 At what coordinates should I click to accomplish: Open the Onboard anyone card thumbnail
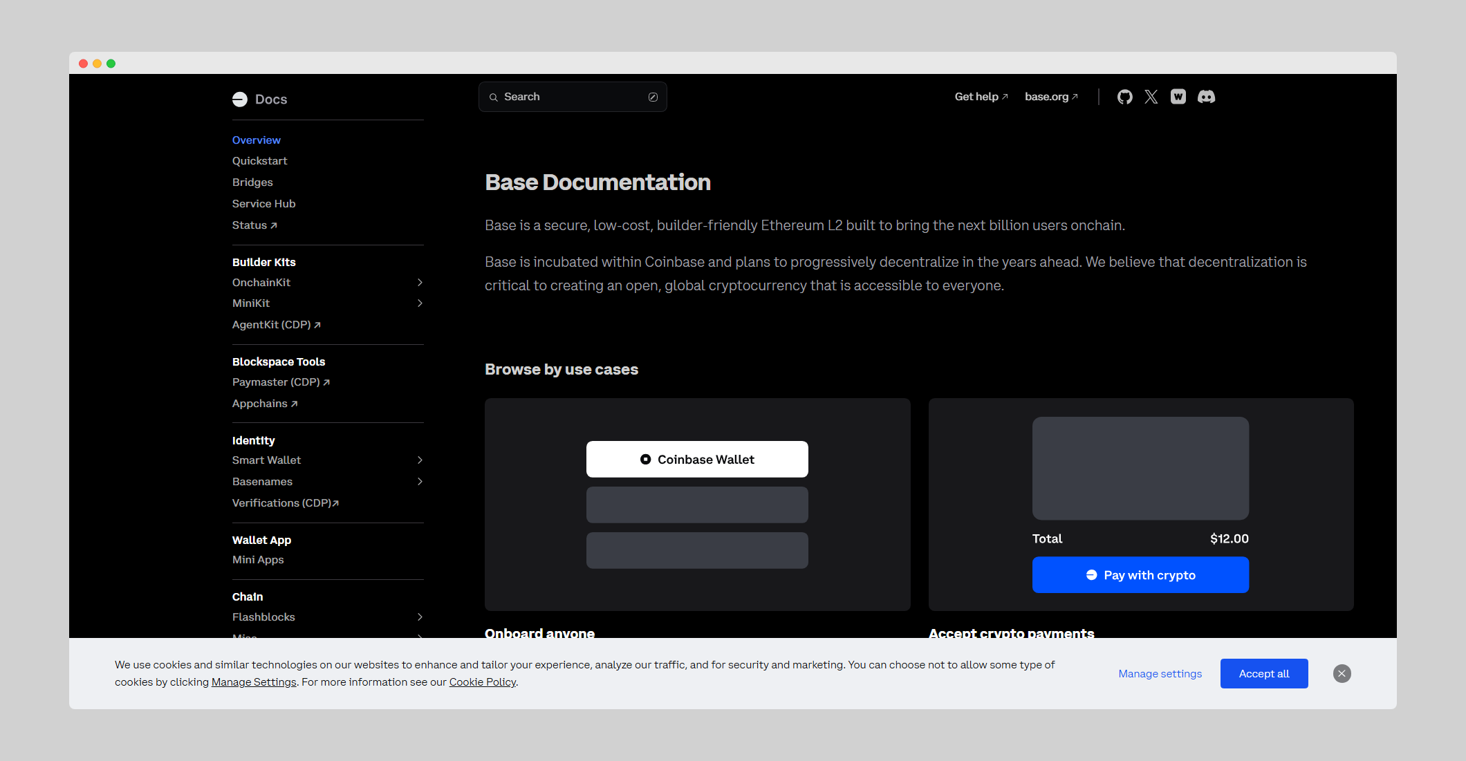(697, 505)
